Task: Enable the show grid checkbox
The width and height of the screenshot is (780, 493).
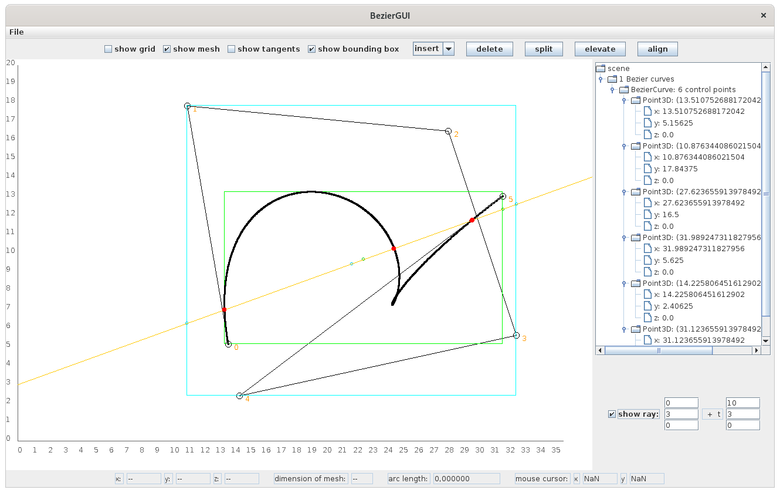Action: coord(108,49)
